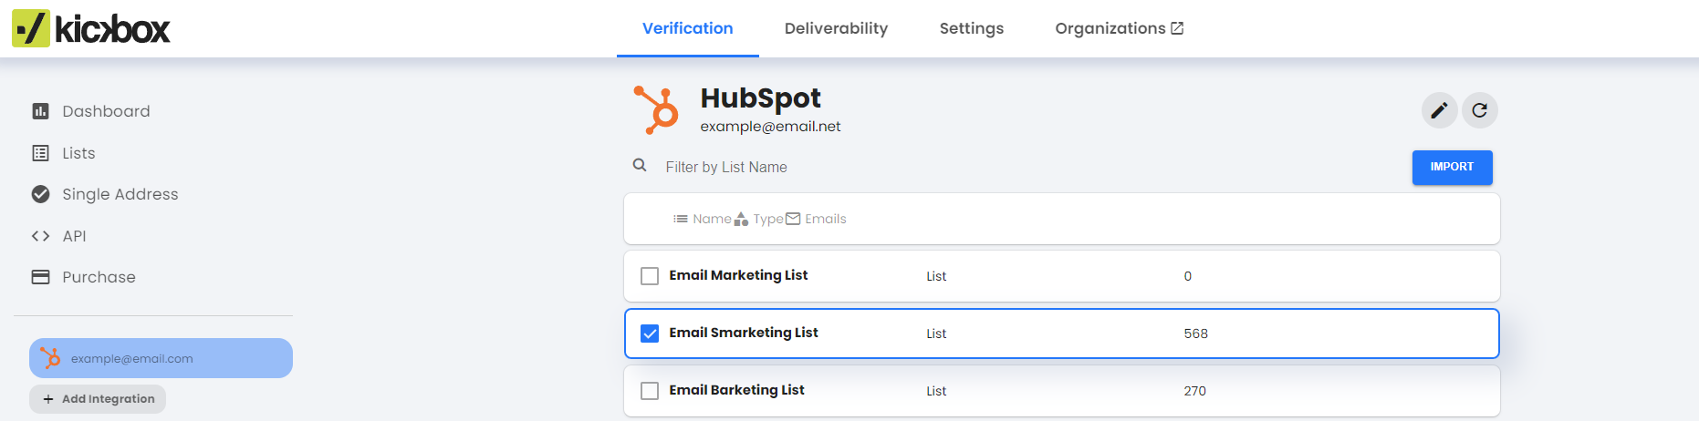This screenshot has height=421, width=1699.
Task: Click the 270 email count
Action: [x=1195, y=391]
